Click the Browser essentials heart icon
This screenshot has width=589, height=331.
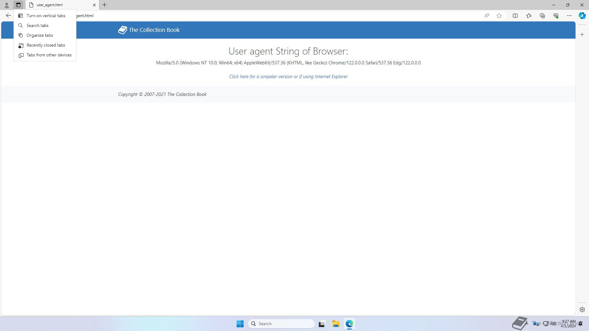556,16
